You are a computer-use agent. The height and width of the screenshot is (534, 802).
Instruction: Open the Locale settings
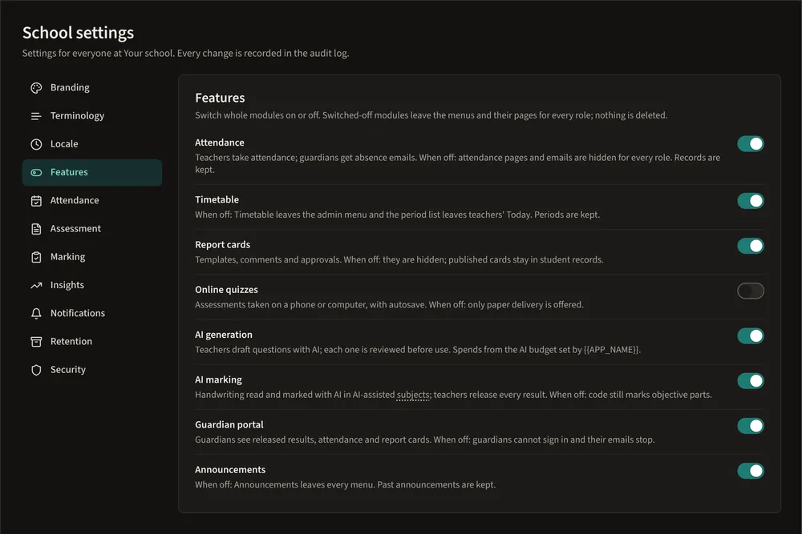coord(92,144)
